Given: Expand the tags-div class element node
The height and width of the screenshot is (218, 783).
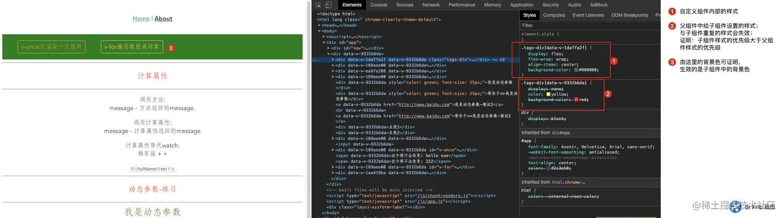Looking at the screenshot, I should [332, 59].
